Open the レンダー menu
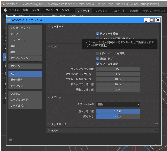 click(36, 10)
